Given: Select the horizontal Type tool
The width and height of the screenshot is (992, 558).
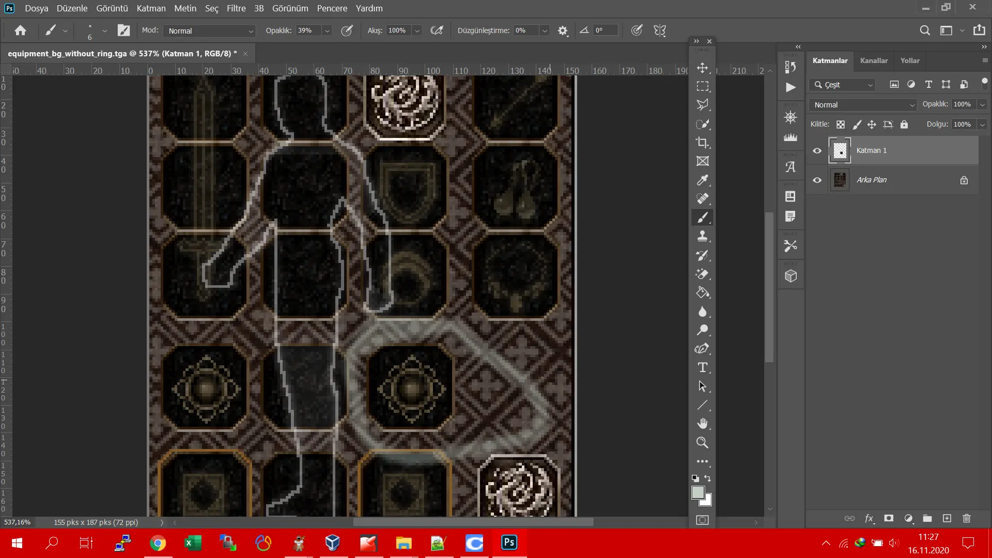Looking at the screenshot, I should coord(702,367).
